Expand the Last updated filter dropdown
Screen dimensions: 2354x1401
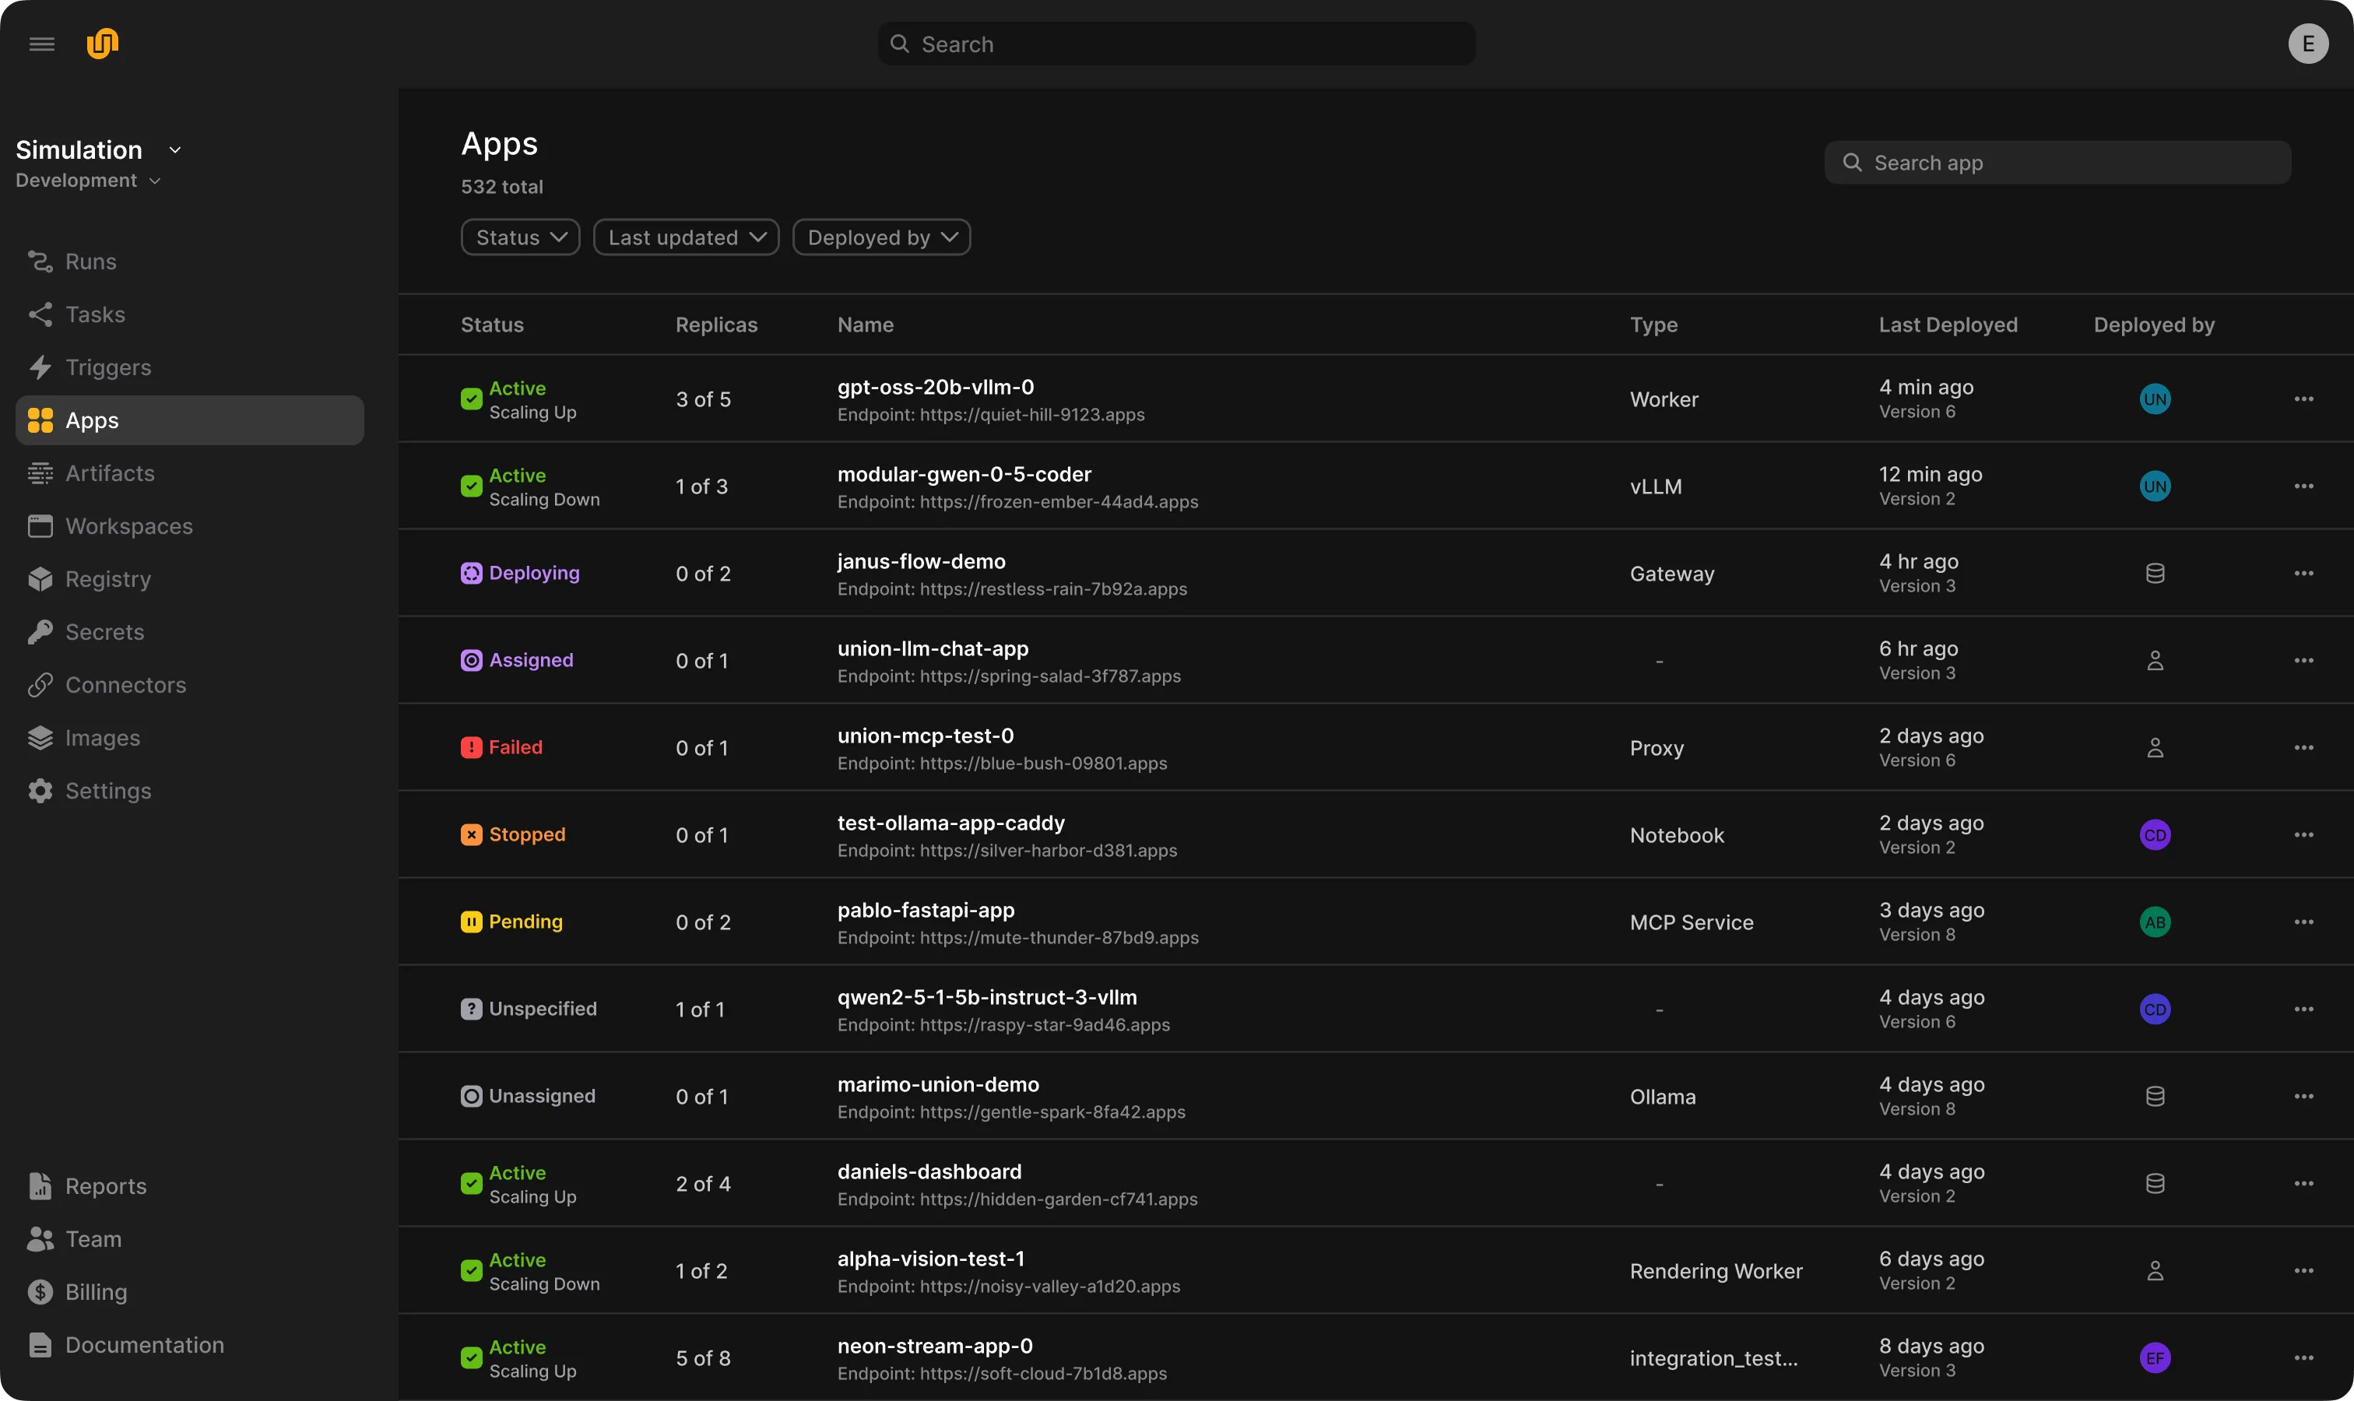pos(686,238)
